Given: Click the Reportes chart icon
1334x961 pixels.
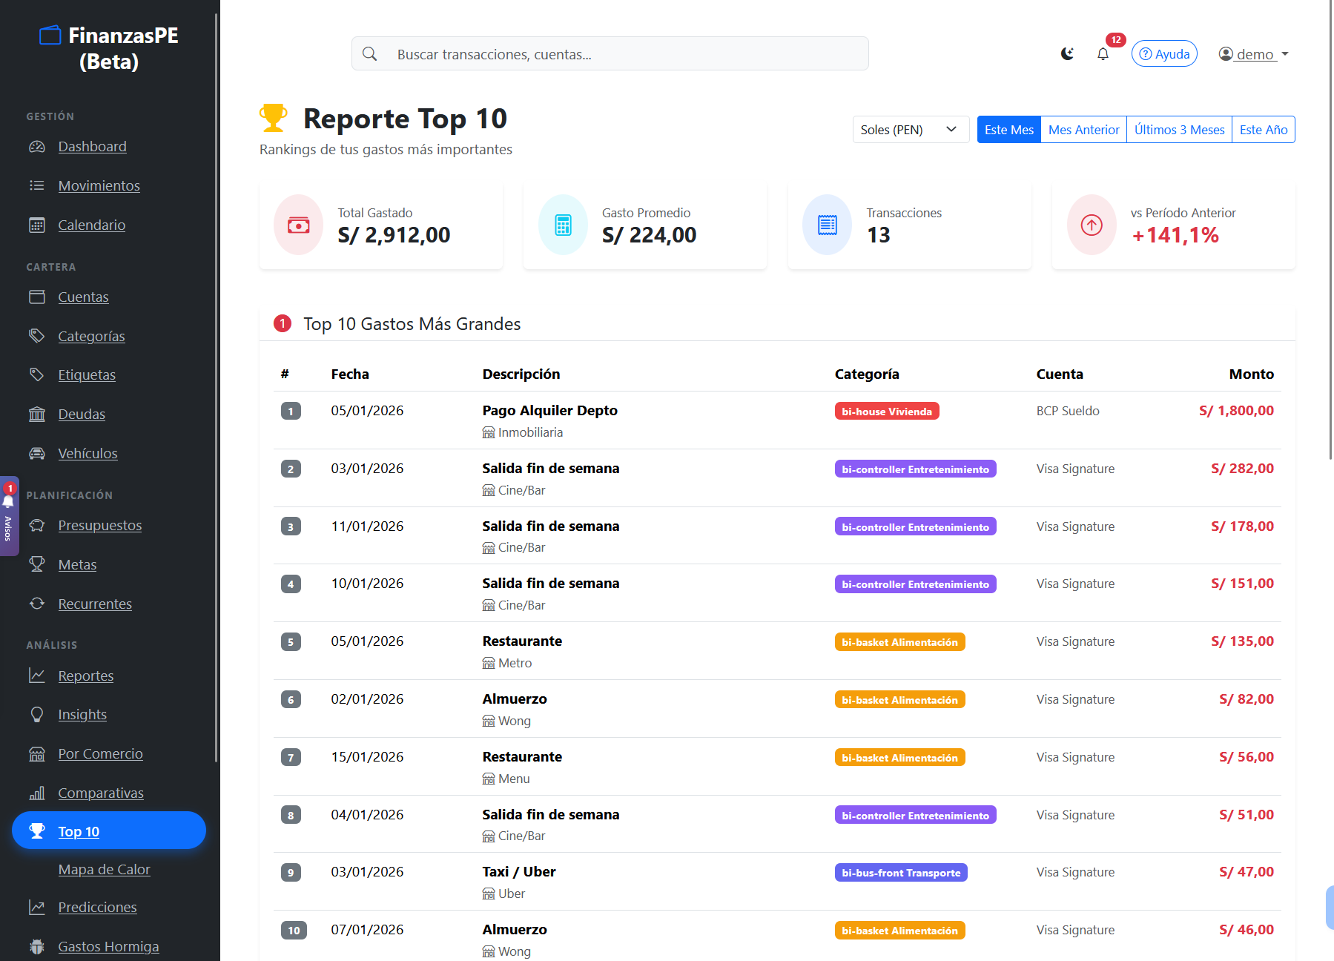Looking at the screenshot, I should [x=37, y=676].
